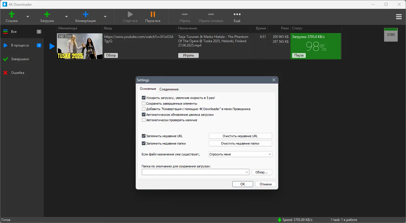This screenshot has width=406, height=223.
Task: Expand the default folder dropdown arrow
Action: click(247, 172)
